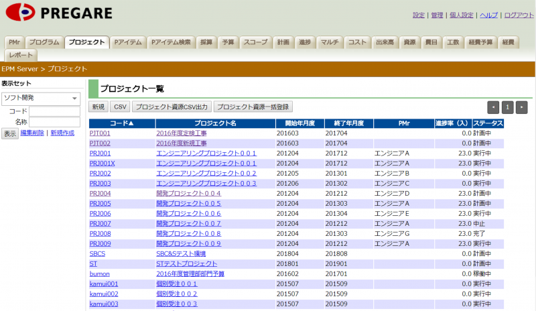Click page number 1 button
Screen dimensions: 536x311
507,107
